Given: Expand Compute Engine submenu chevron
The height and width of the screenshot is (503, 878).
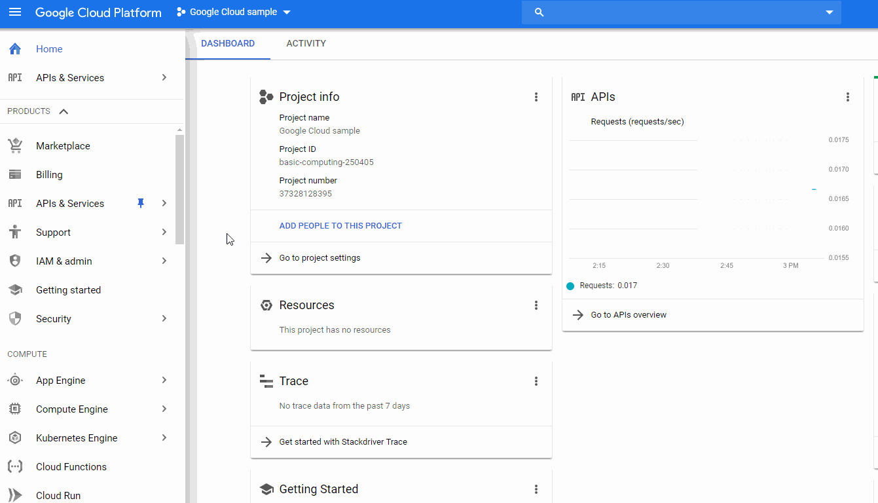Looking at the screenshot, I should tap(164, 409).
